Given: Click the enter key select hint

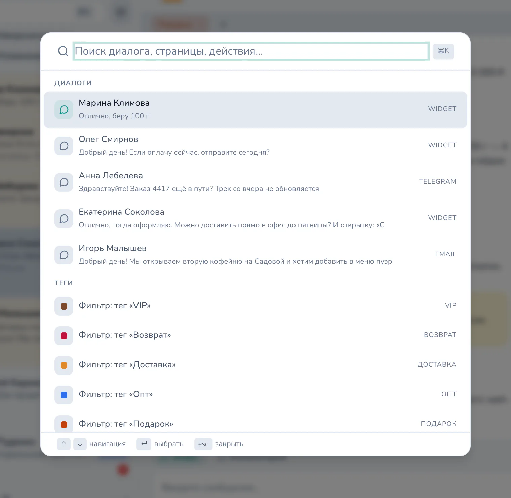Looking at the screenshot, I should click(144, 444).
